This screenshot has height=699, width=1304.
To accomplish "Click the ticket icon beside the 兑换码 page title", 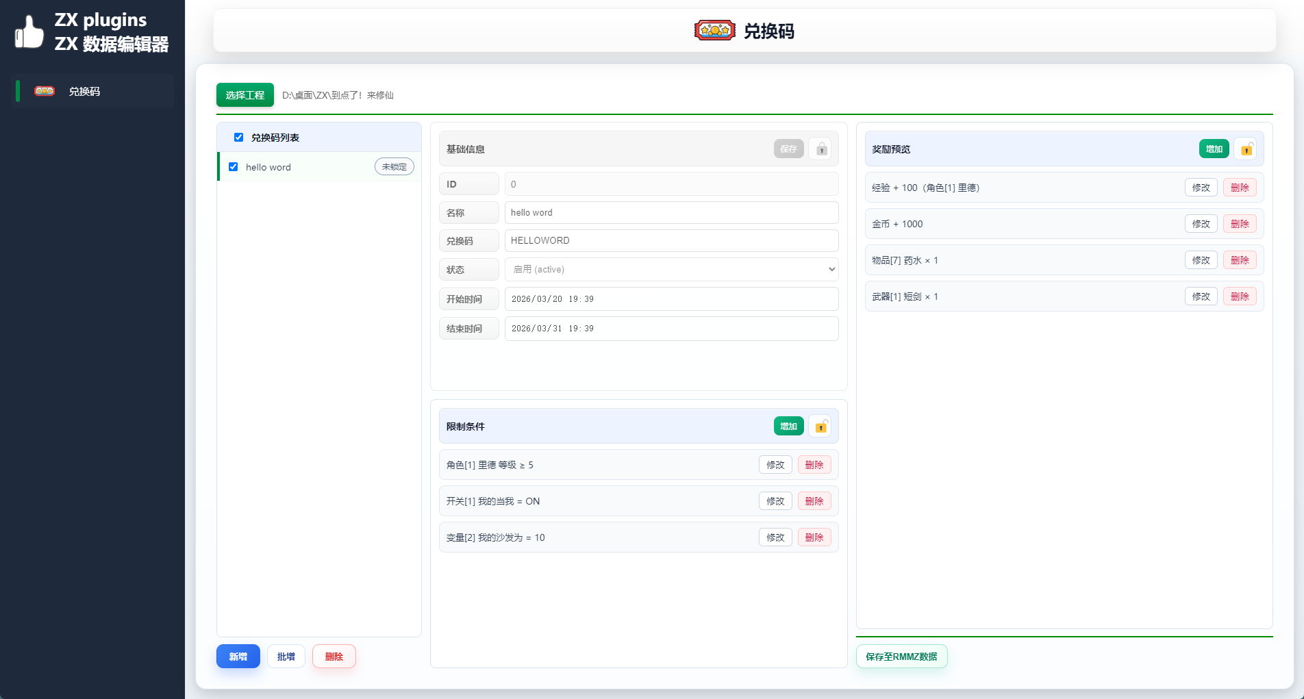I will [714, 31].
